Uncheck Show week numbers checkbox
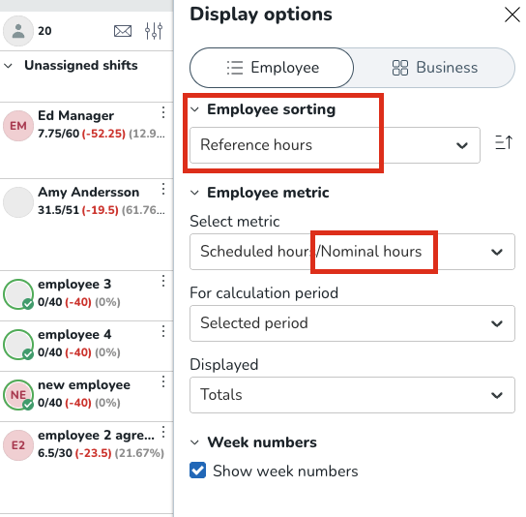 [198, 471]
